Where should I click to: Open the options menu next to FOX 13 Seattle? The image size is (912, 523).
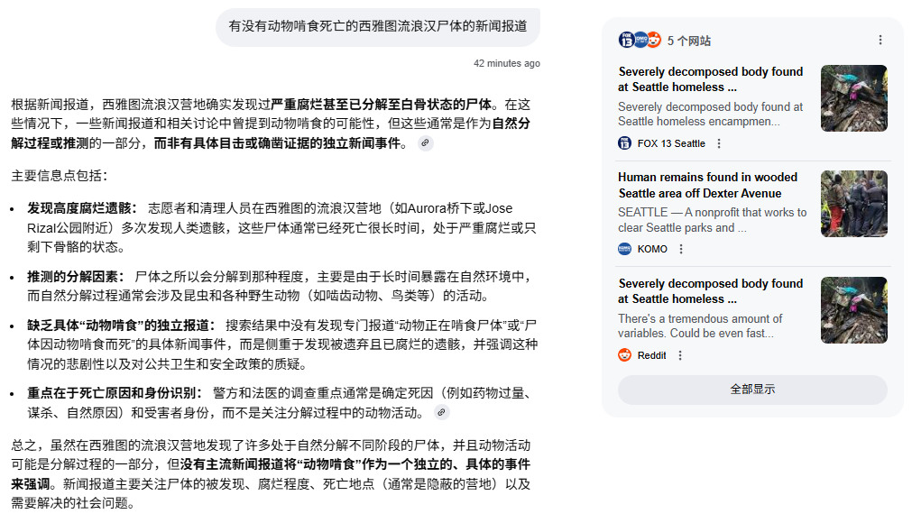(x=719, y=143)
